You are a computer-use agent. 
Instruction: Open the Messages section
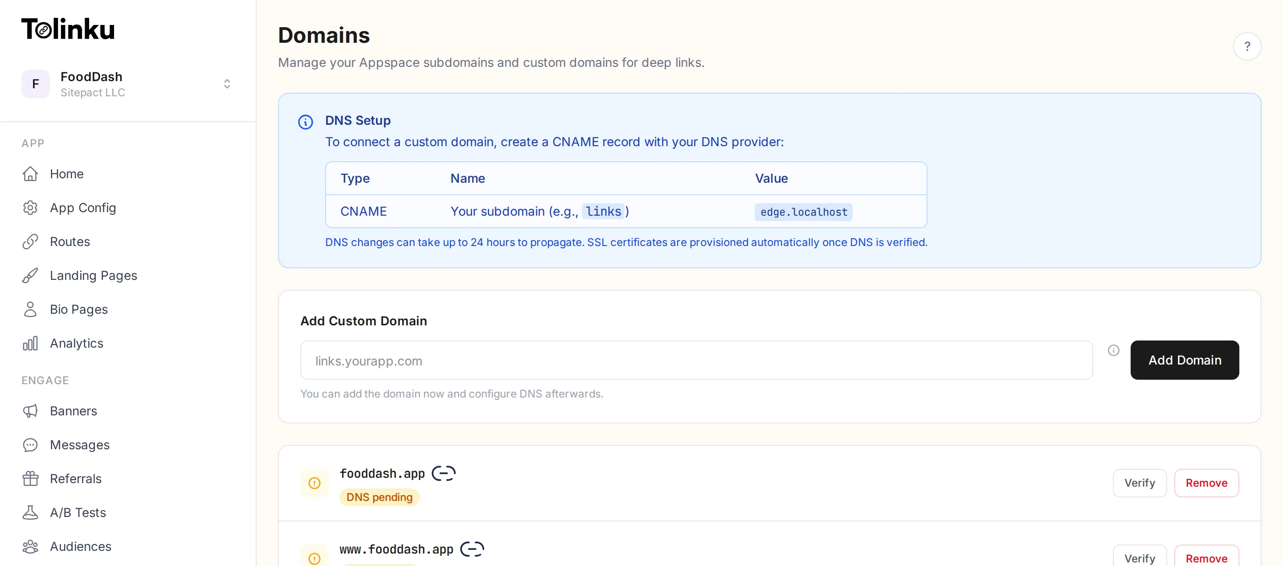click(x=30, y=445)
